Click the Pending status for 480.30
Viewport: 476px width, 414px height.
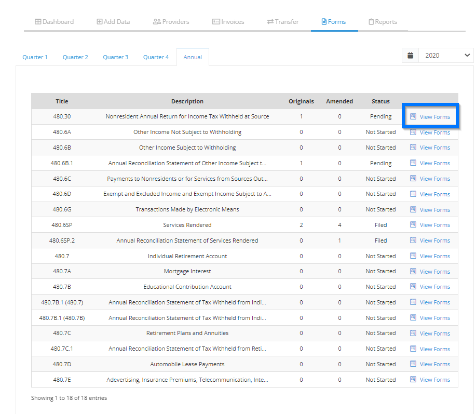[380, 117]
